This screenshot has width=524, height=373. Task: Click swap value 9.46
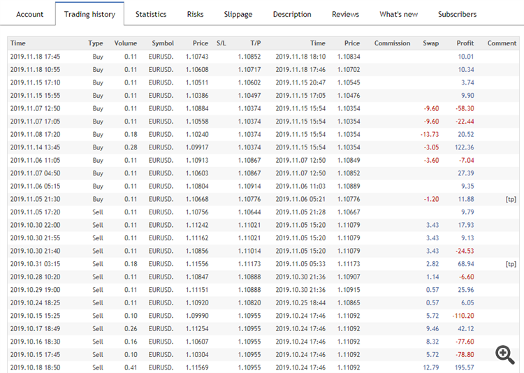432,329
